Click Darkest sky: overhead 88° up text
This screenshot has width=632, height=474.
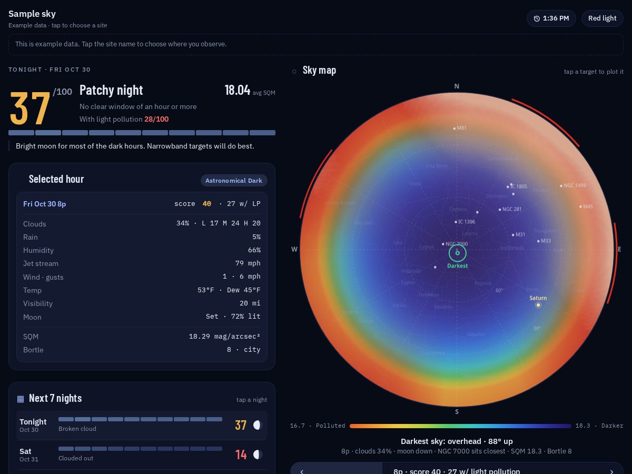click(x=457, y=441)
